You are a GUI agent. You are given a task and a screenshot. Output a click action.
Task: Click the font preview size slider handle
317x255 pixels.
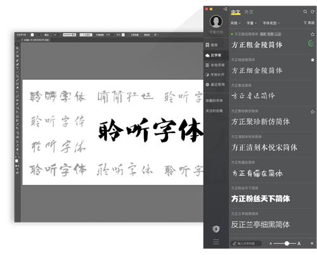click(x=287, y=244)
